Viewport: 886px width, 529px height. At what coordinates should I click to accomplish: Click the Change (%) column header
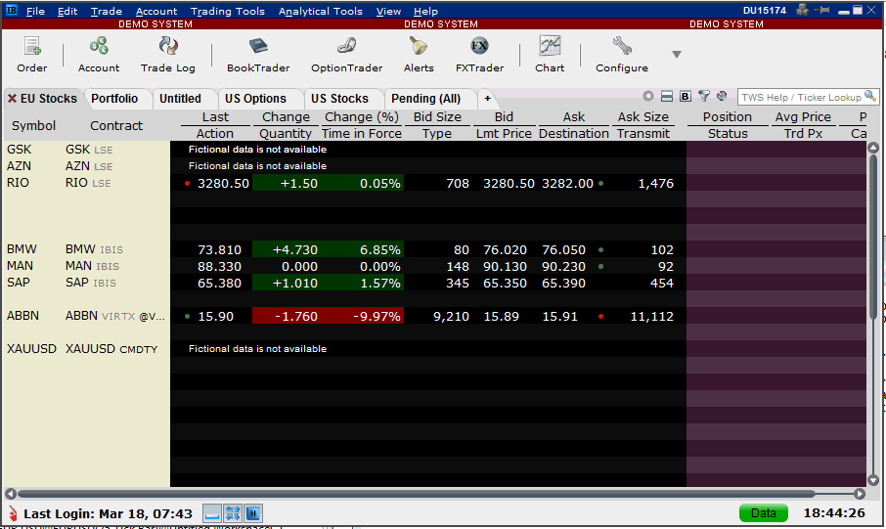[x=362, y=117]
